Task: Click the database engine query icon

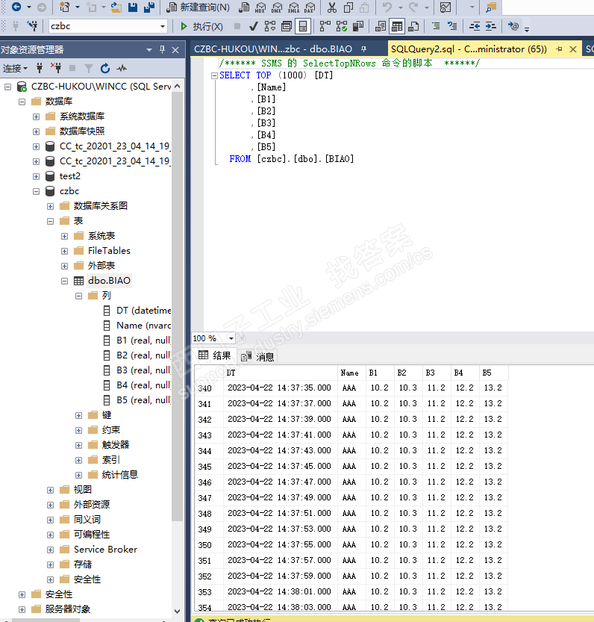Action: (x=244, y=7)
